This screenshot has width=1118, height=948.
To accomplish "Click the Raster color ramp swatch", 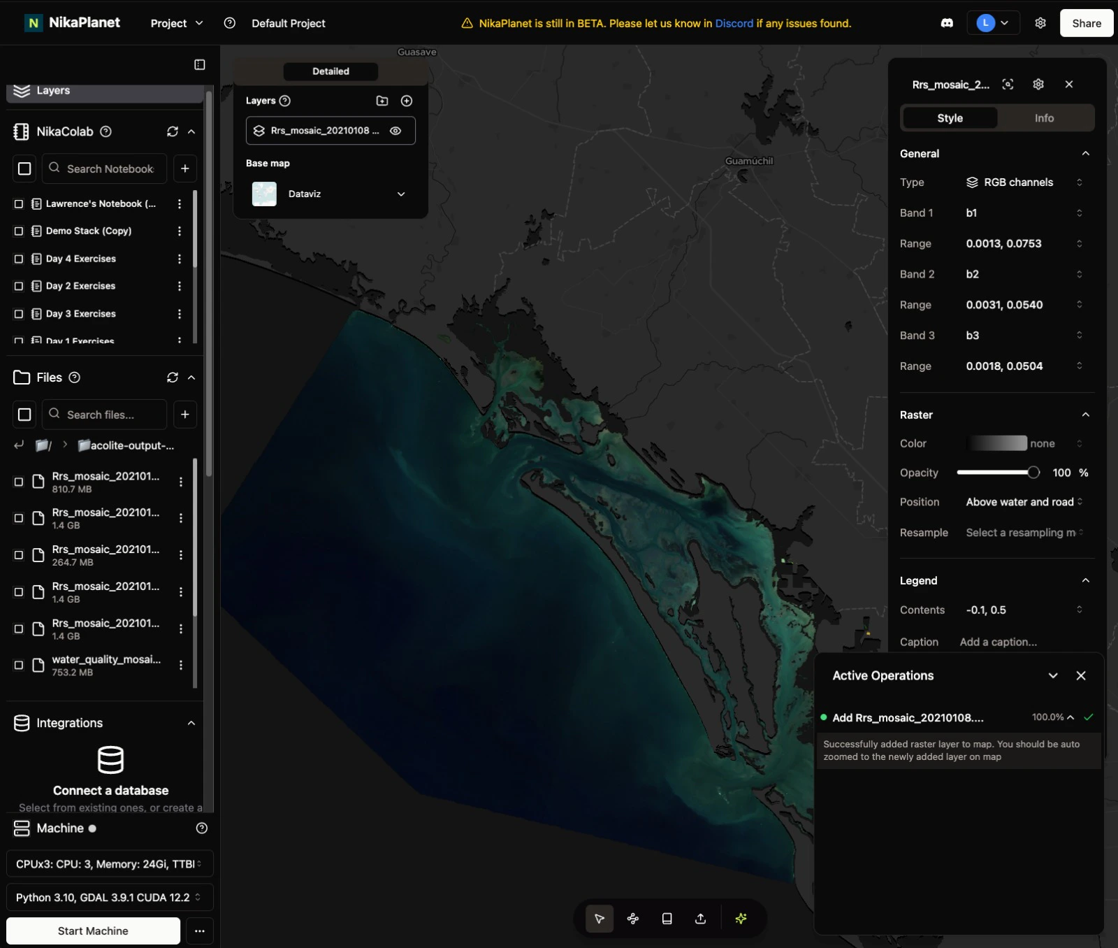I will (x=997, y=443).
